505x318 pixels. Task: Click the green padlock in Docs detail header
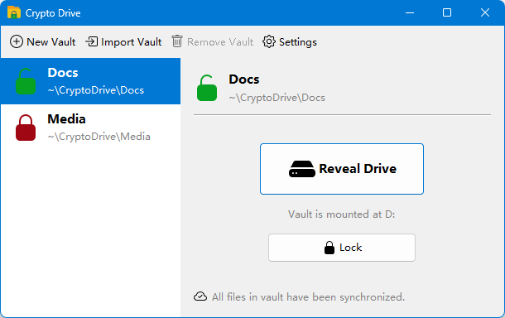coord(207,88)
